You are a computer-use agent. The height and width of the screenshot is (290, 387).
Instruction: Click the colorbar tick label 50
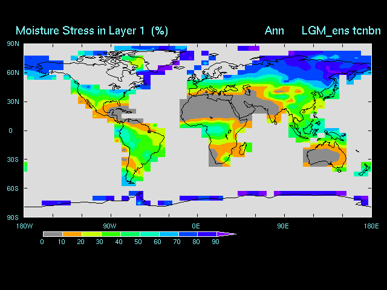(139, 242)
